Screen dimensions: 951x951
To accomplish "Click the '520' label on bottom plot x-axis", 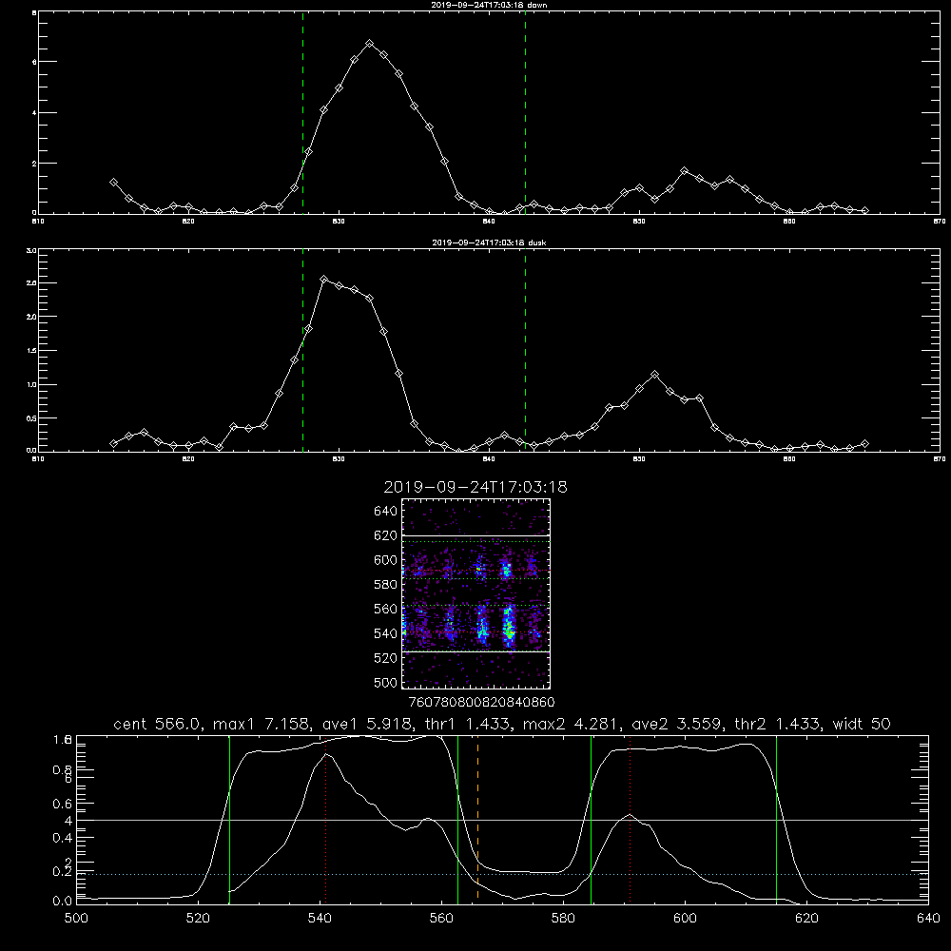I will click(x=198, y=919).
